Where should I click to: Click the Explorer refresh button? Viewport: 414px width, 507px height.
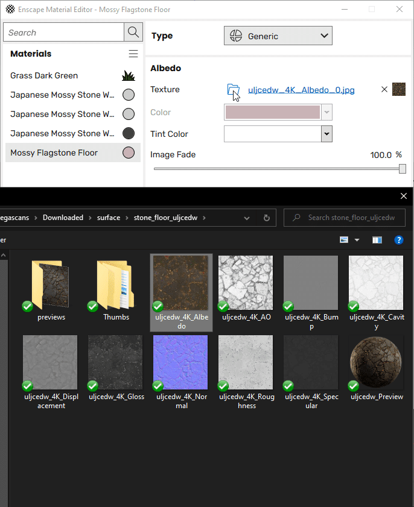pos(266,218)
